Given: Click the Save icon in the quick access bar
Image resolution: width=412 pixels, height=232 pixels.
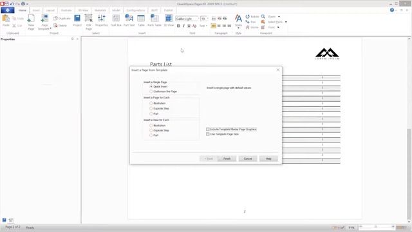Looking at the screenshot, I should click(6, 4).
